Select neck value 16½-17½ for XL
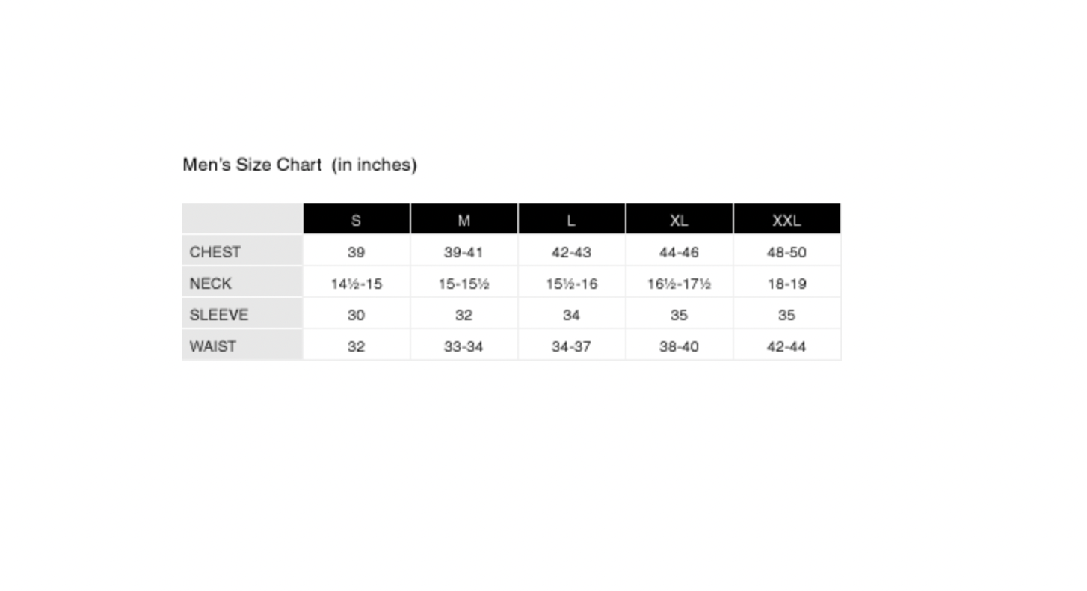 (680, 284)
